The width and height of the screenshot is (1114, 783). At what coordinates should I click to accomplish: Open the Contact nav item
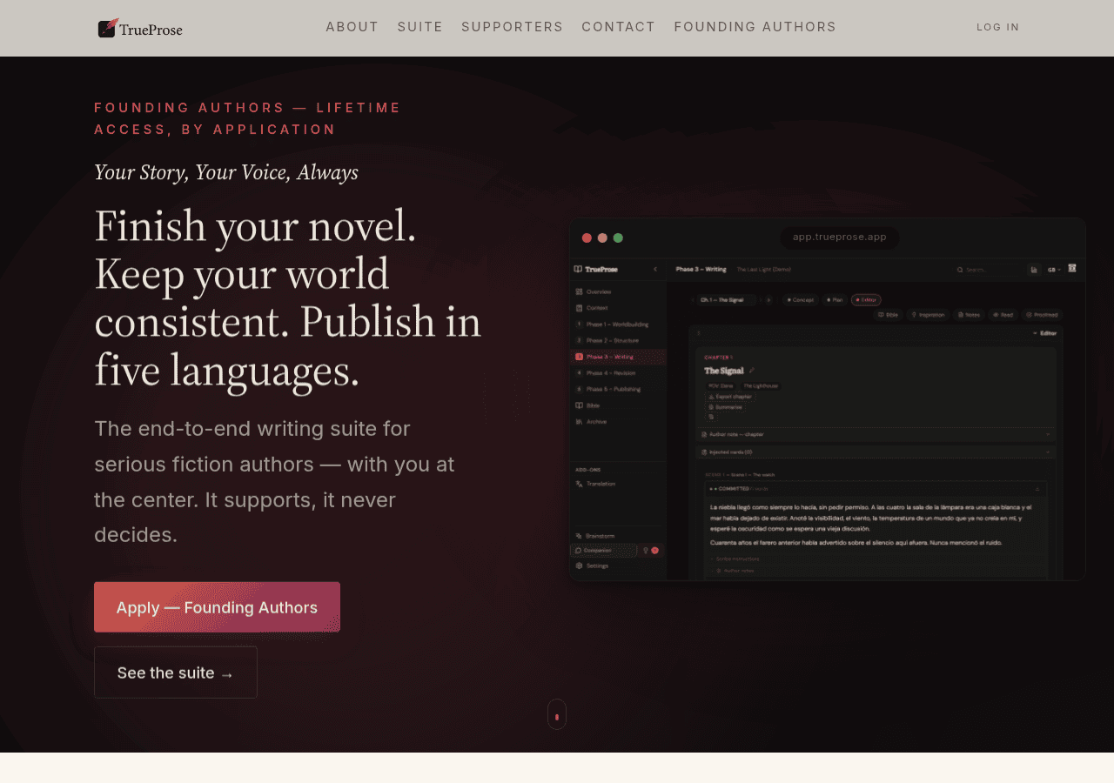pos(619,27)
